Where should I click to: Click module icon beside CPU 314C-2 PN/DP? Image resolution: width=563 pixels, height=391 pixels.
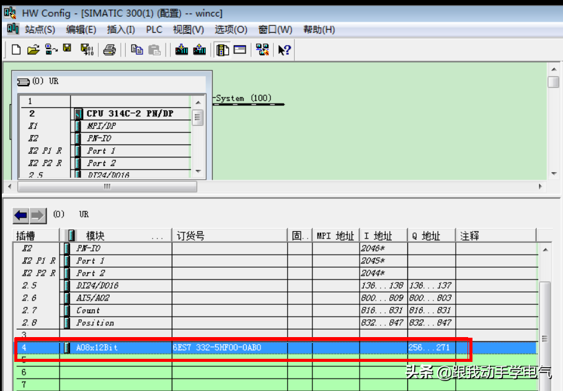coord(78,114)
